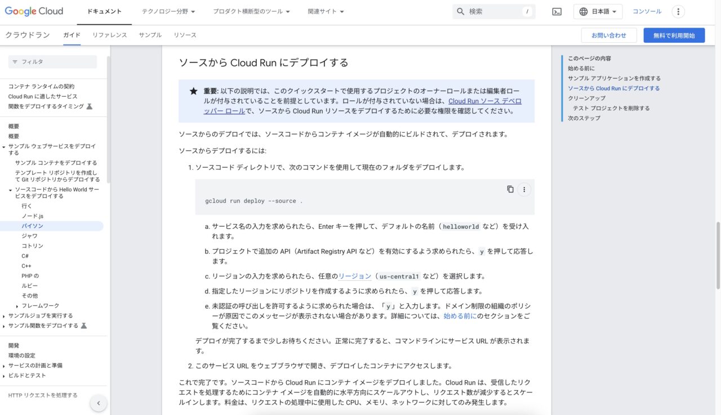
Task: Select C++ in the sidebar
Action: click(x=26, y=266)
